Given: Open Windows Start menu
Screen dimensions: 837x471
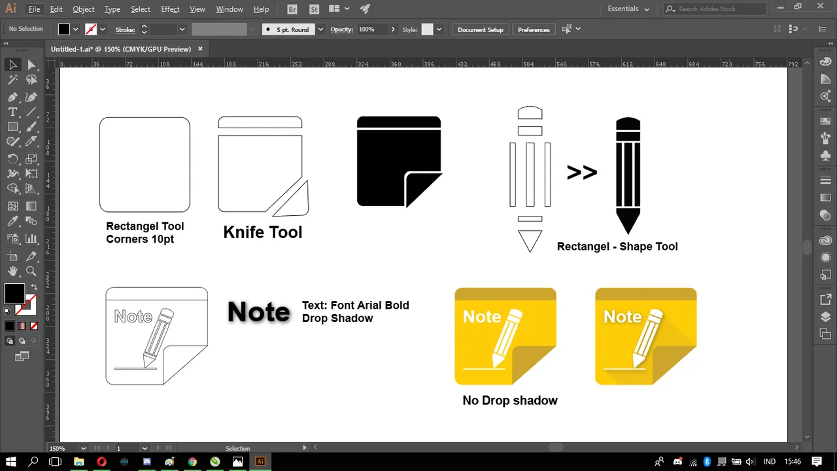Looking at the screenshot, I should pos(11,462).
